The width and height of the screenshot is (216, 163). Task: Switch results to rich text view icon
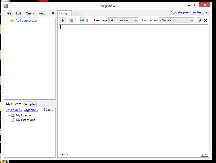click(x=82, y=20)
